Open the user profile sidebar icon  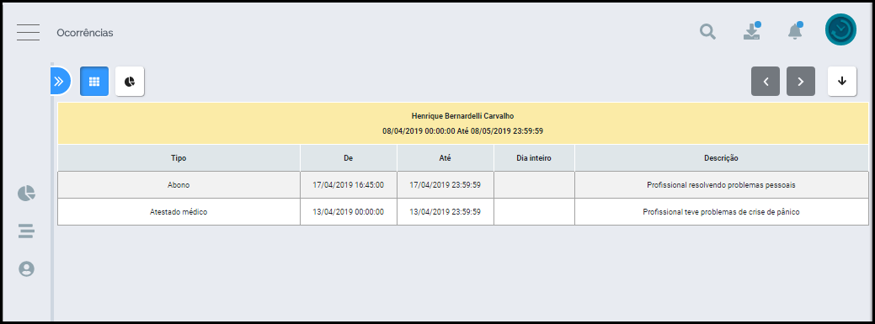coord(26,268)
